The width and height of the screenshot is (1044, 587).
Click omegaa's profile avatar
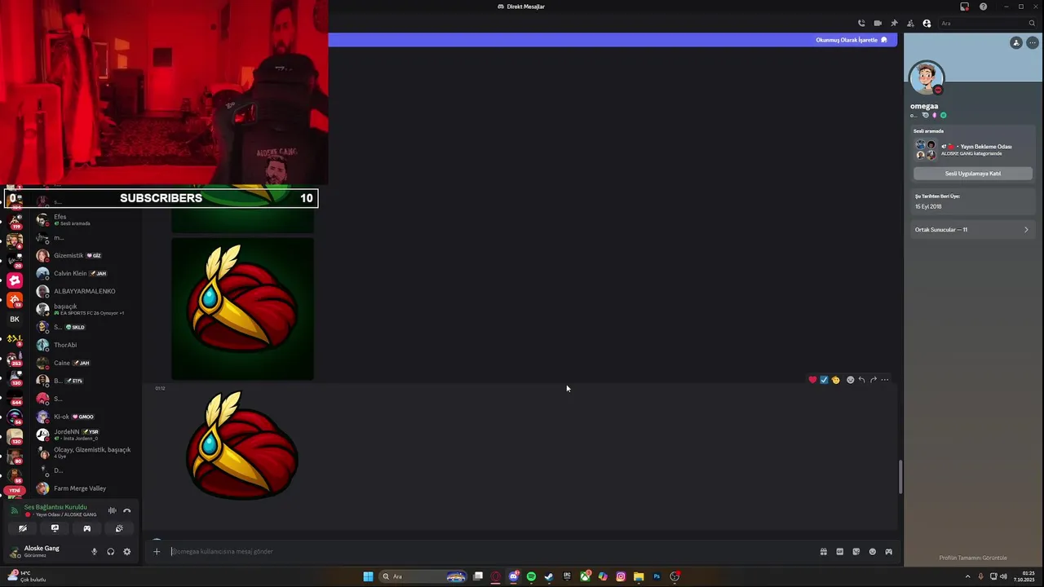click(x=927, y=78)
